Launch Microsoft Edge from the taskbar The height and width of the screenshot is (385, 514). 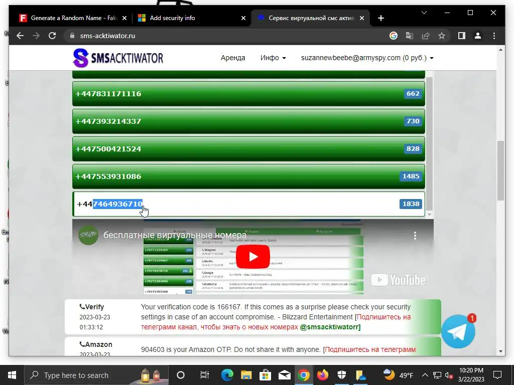[x=227, y=375]
